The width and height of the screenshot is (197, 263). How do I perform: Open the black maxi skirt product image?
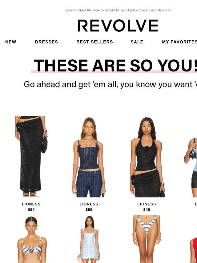tap(31, 156)
